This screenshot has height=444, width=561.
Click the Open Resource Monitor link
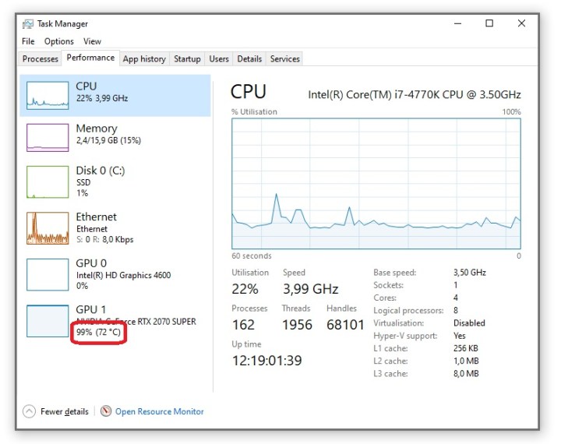pyautogui.click(x=159, y=411)
